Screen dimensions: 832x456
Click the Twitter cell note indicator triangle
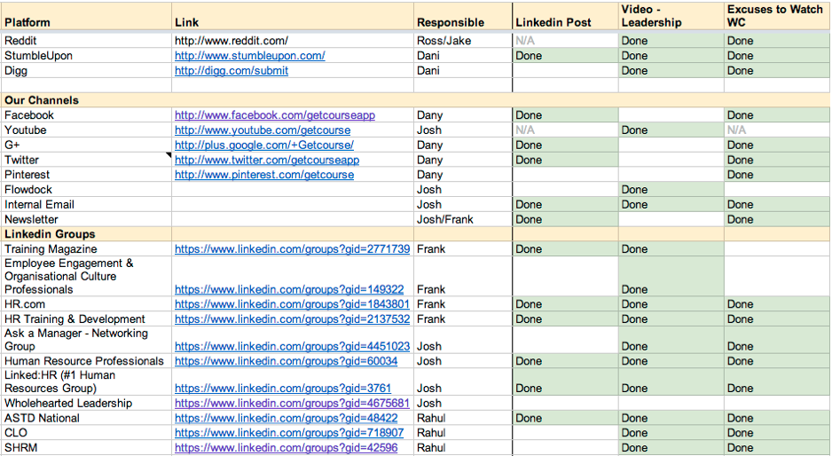(169, 155)
